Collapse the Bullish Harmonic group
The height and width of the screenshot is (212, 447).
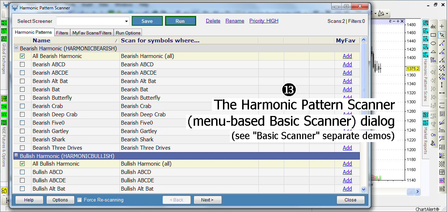click(x=16, y=156)
